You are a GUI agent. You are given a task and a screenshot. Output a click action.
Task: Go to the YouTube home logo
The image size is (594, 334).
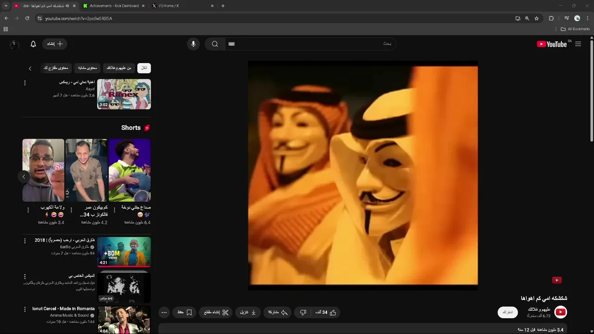552,44
